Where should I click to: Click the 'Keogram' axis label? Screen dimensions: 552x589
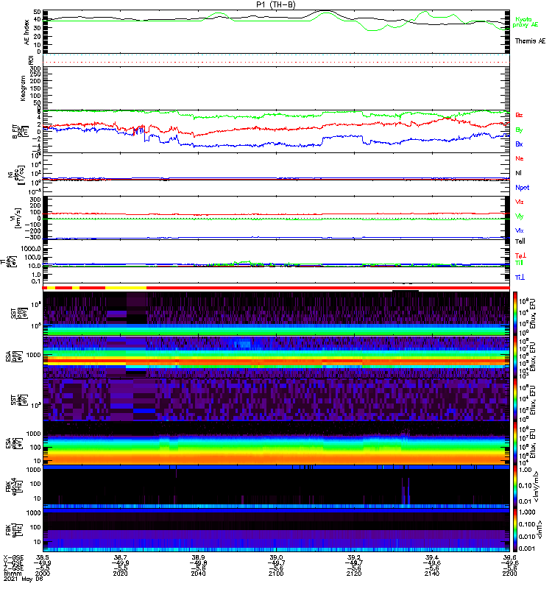point(23,88)
